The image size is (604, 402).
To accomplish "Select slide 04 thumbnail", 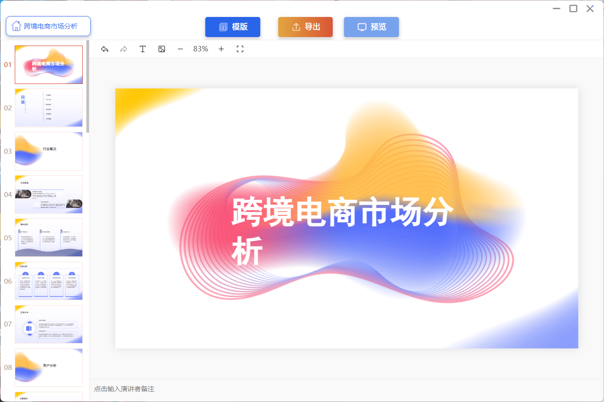I will pyautogui.click(x=49, y=194).
